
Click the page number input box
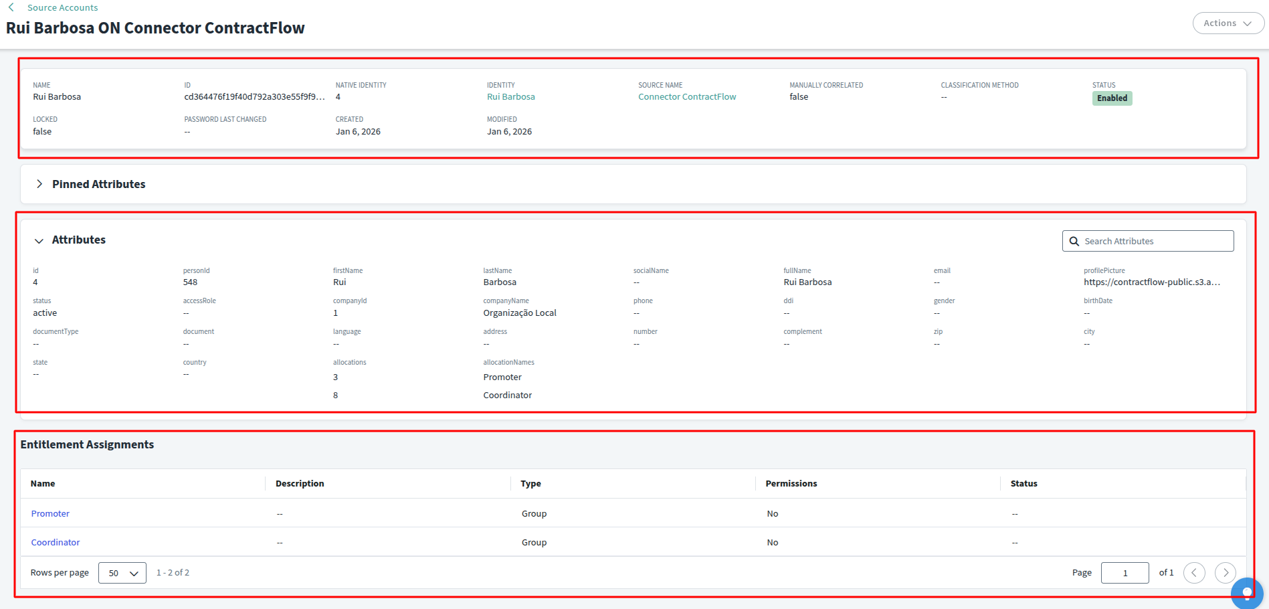coord(1125,573)
